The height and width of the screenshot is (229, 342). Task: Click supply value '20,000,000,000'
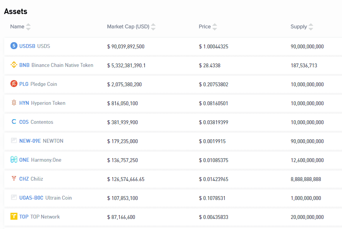tap(307, 217)
